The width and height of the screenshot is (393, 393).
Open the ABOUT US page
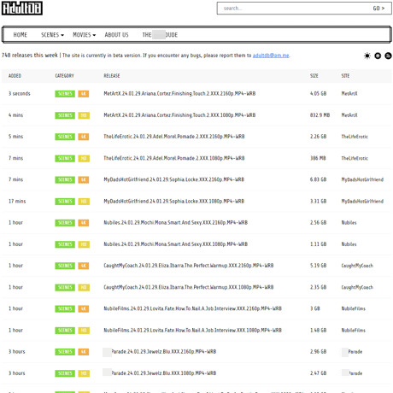[116, 35]
